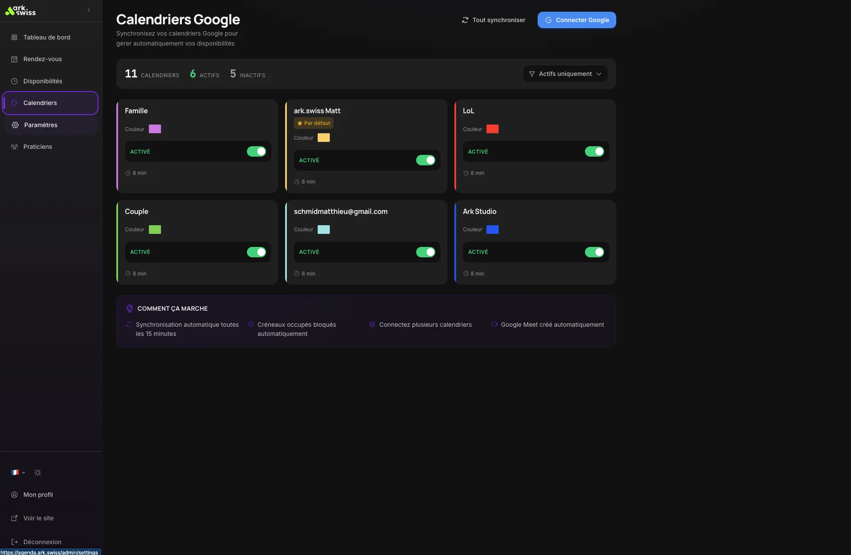Open Voir le site link
Image resolution: width=851 pixels, height=555 pixels.
38,518
